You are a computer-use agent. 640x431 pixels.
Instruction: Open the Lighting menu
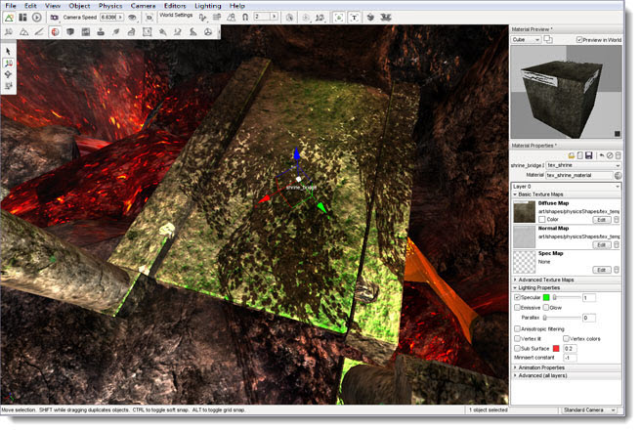207,6
